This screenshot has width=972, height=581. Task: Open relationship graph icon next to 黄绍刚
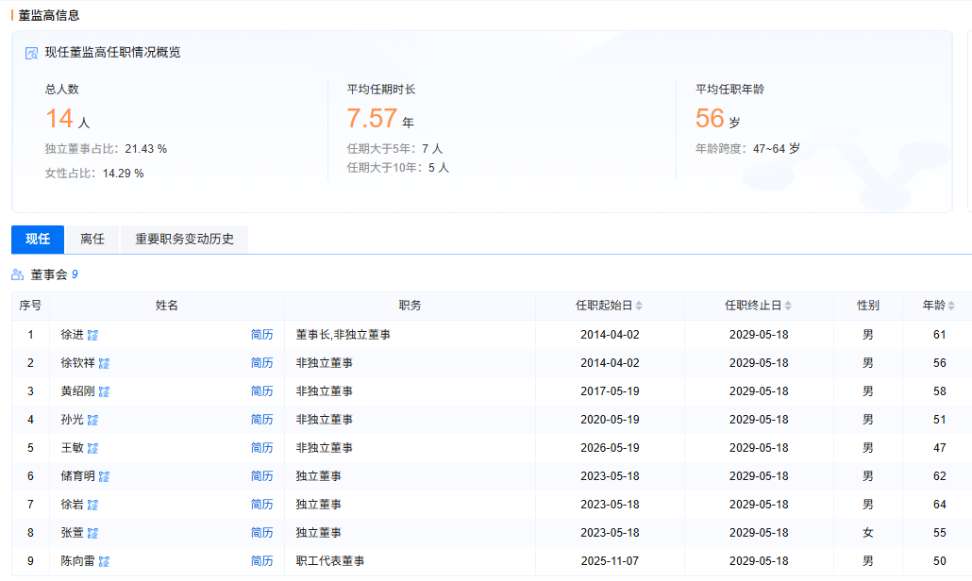[104, 391]
